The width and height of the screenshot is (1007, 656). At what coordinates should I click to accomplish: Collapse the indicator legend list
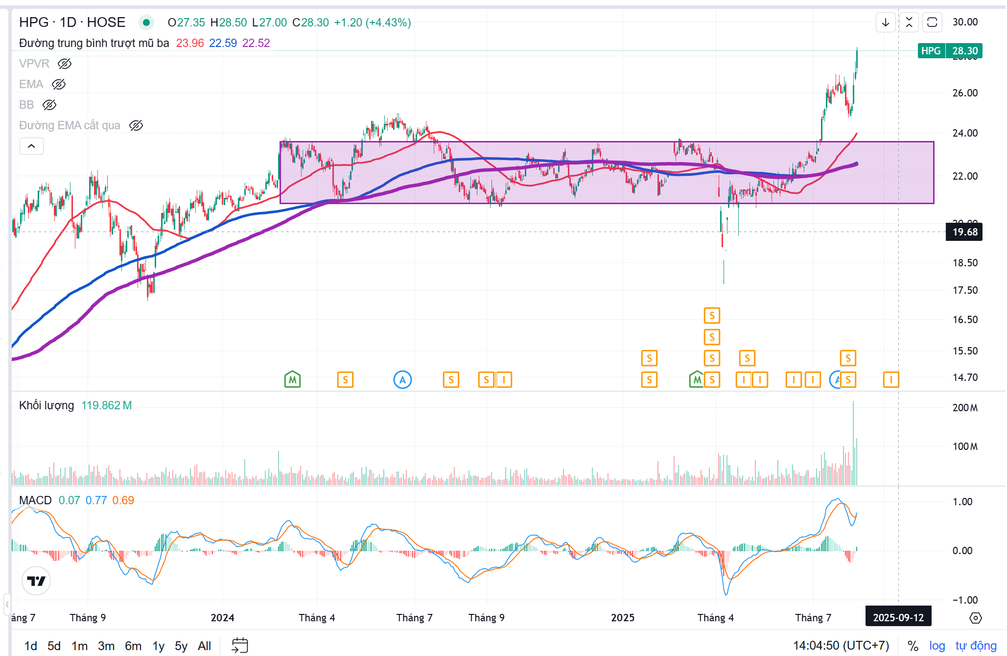tap(31, 146)
